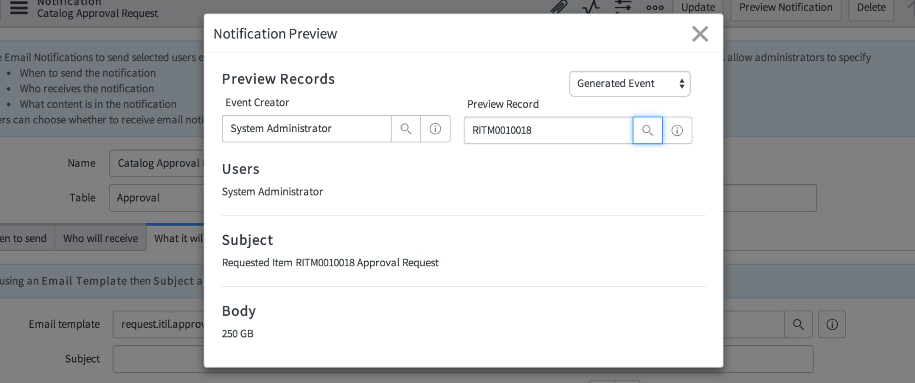Click Email template lookup magnifier
915x383 pixels.
798,324
